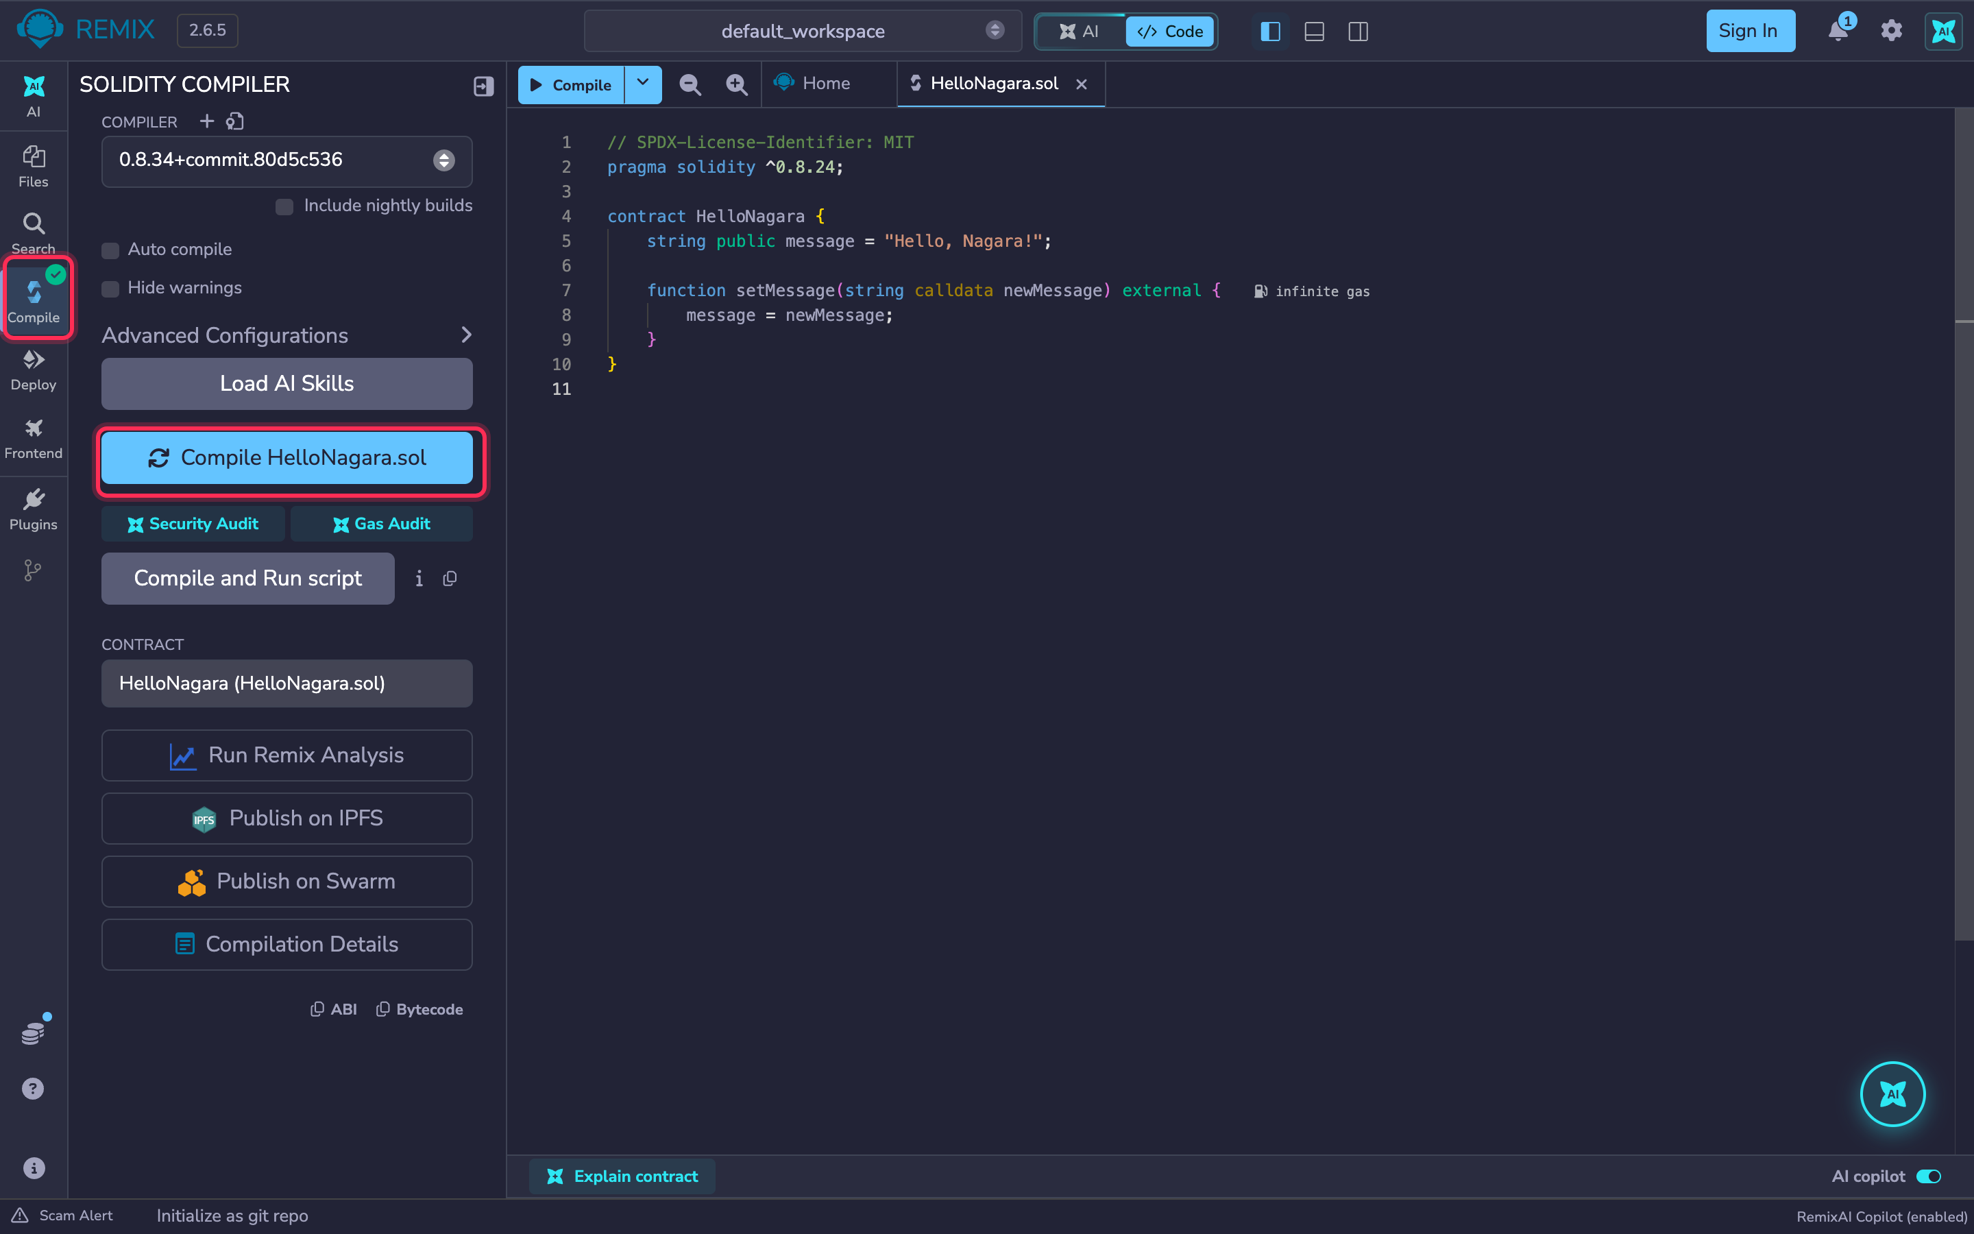Toggle the left side panel layout icon
1974x1234 pixels.
[x=1270, y=31]
